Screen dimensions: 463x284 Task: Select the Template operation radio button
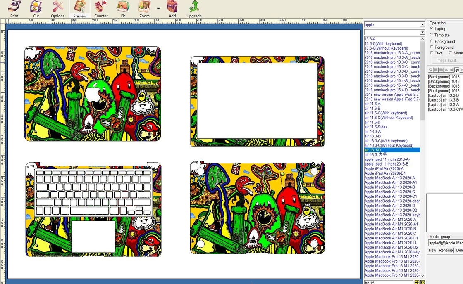click(440, 35)
